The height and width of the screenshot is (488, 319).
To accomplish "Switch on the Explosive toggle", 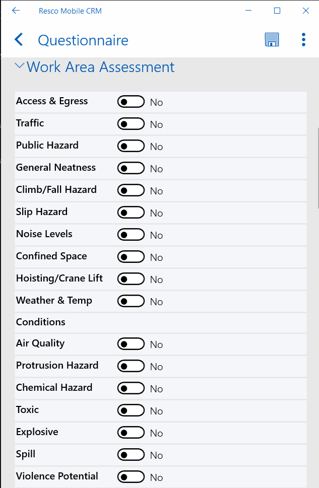I will [131, 433].
